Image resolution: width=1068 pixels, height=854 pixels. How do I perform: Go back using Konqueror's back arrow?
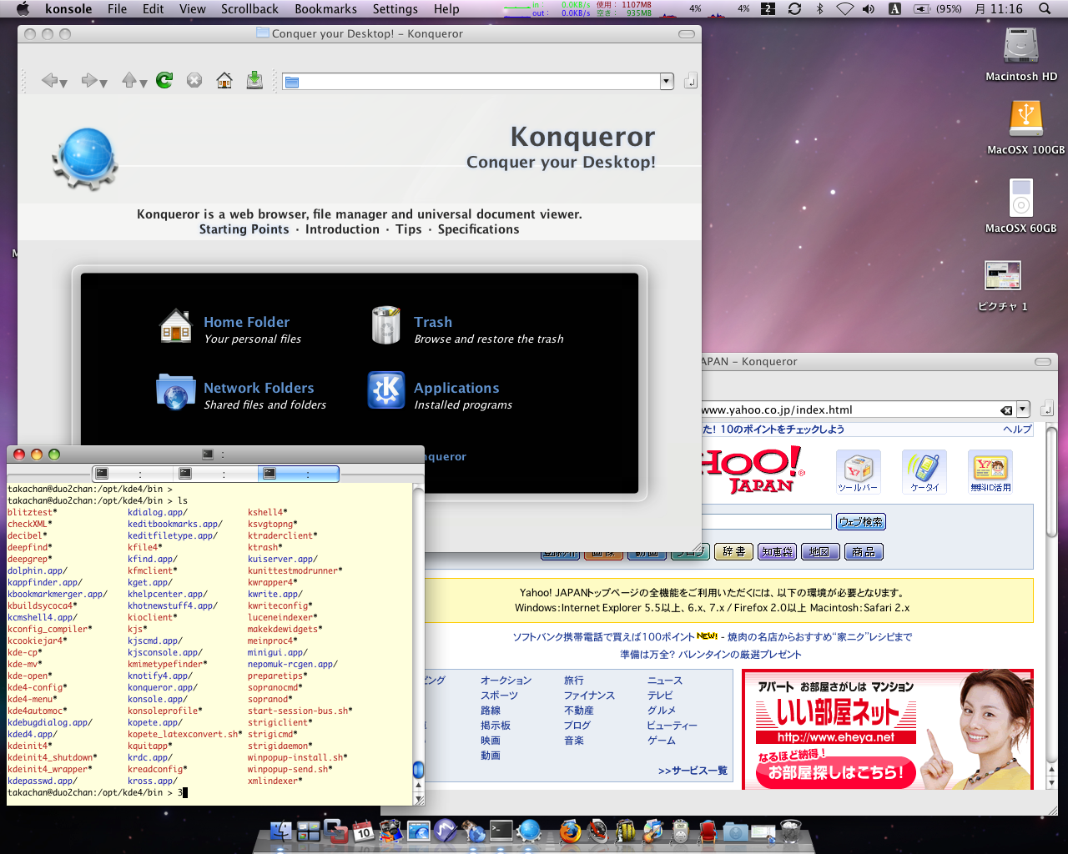coord(49,80)
